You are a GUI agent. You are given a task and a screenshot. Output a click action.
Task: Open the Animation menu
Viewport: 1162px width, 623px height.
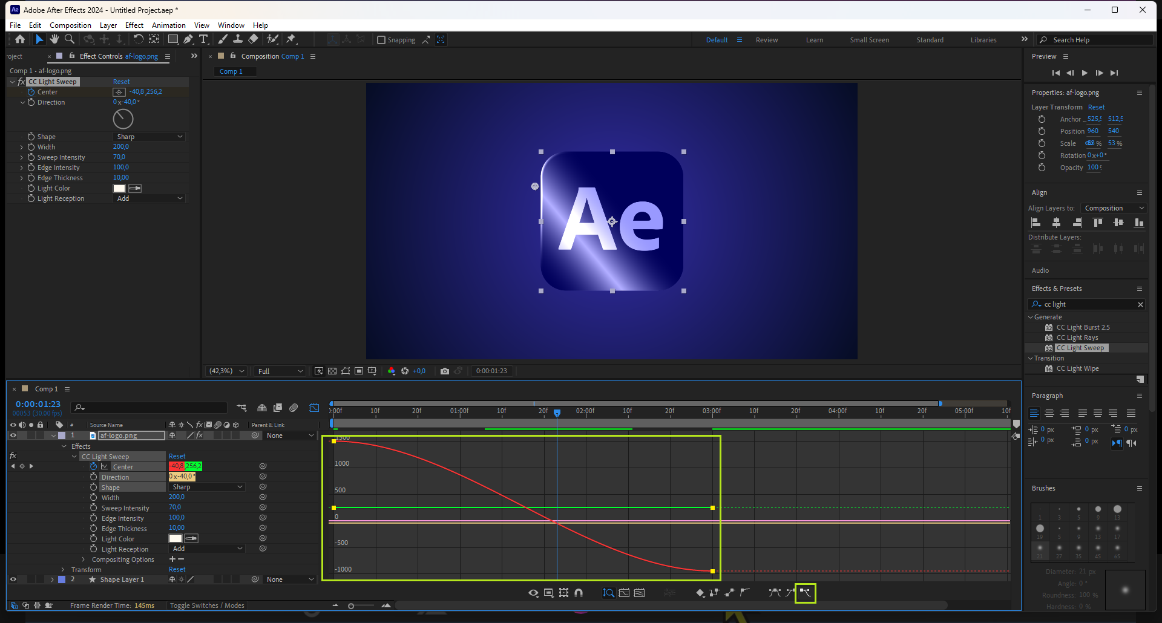point(168,25)
